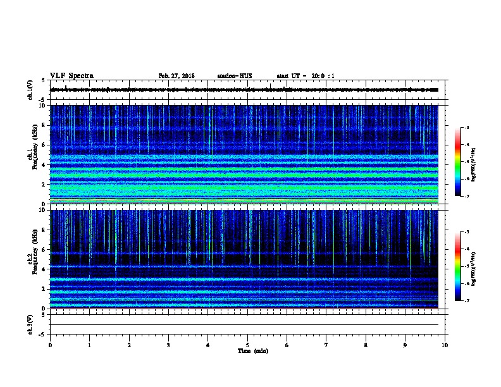
Task: Click inside the ch.2 spectrogram panel
Action: 244,259
